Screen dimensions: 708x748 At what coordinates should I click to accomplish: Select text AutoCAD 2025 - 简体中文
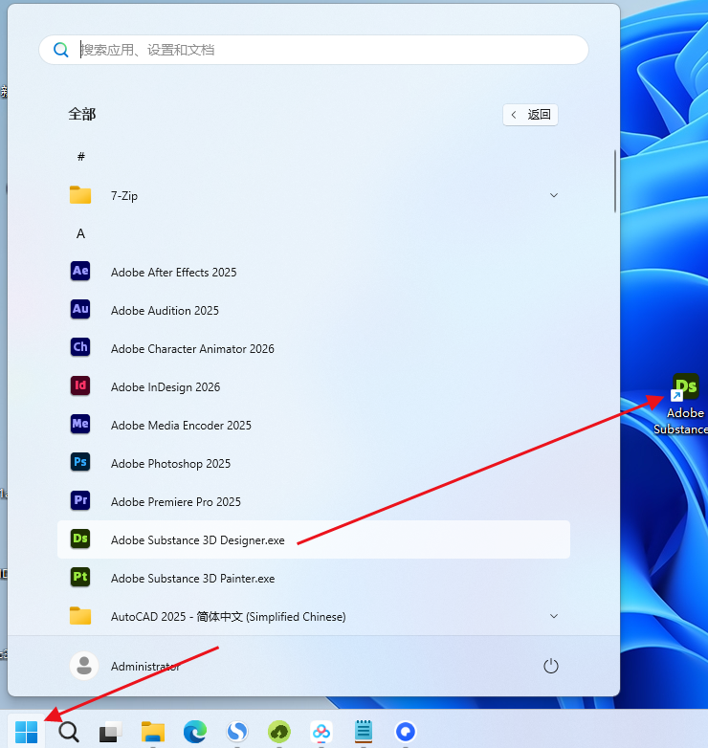click(x=177, y=617)
